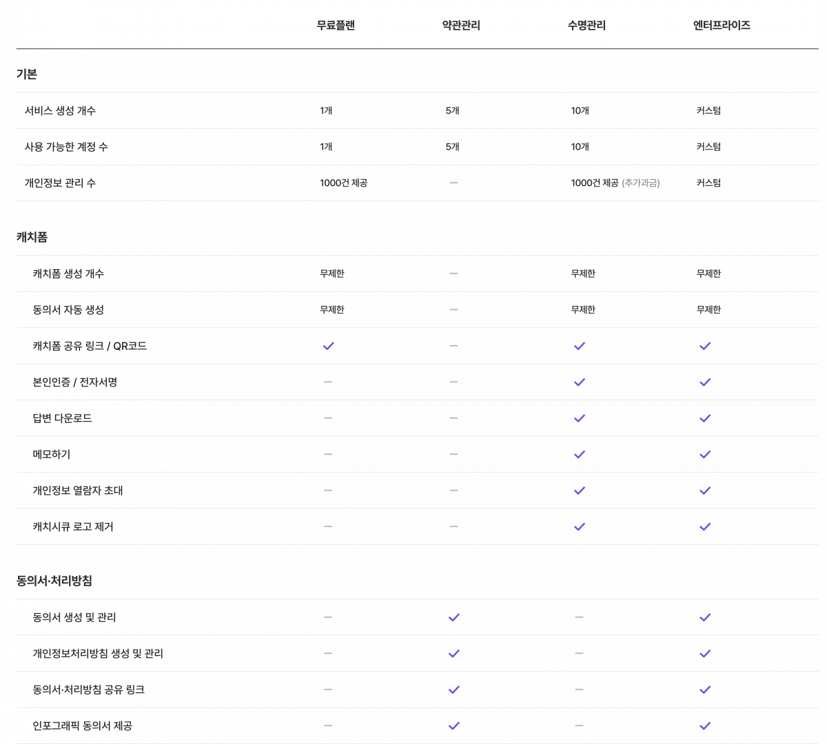Click the 캐치폼 section heading
The height and width of the screenshot is (744, 827).
tap(32, 237)
